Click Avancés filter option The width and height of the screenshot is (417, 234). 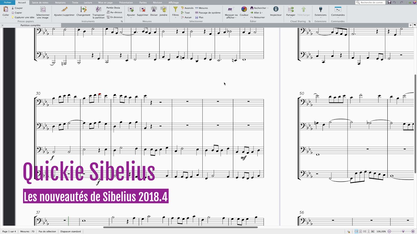point(187,8)
